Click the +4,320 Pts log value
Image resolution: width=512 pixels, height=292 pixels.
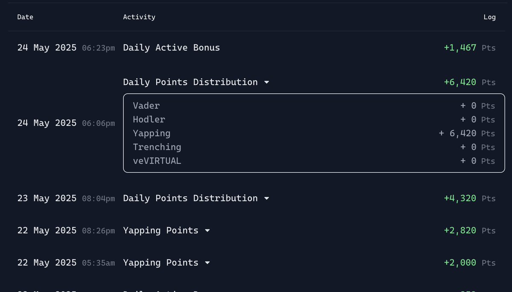(470, 199)
